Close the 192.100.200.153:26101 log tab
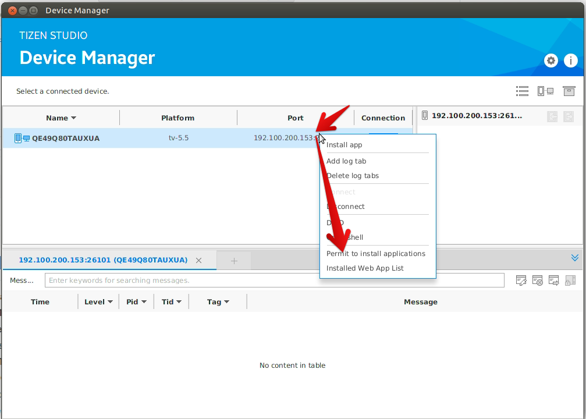This screenshot has height=419, width=586. coord(199,261)
